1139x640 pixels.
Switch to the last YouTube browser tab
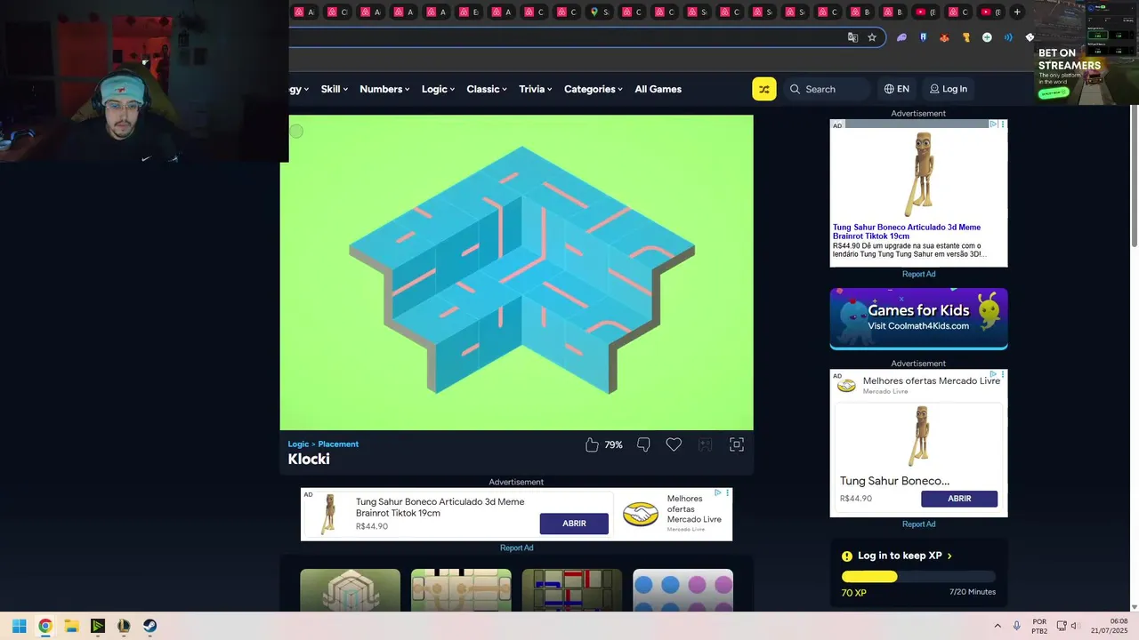(x=990, y=12)
